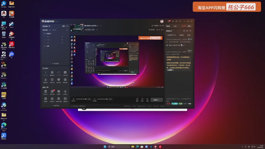
Task: Open the diamond heart tool in 互动玩法
Action: coord(59,80)
